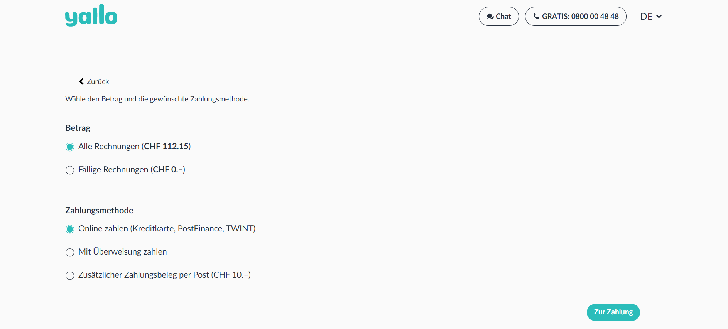Image resolution: width=728 pixels, height=329 pixels.
Task: Click the Mit Überweisung zahlen label text
Action: click(x=122, y=252)
